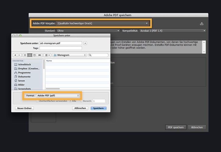This screenshot has height=152, width=221.
Task: Open the Adobe PDF-Vorgabe preset dropdown
Action: click(x=102, y=23)
